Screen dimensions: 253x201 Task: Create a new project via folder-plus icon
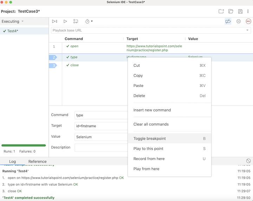tap(221, 11)
